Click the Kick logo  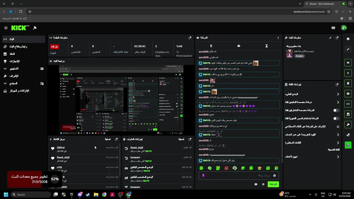click(x=20, y=28)
